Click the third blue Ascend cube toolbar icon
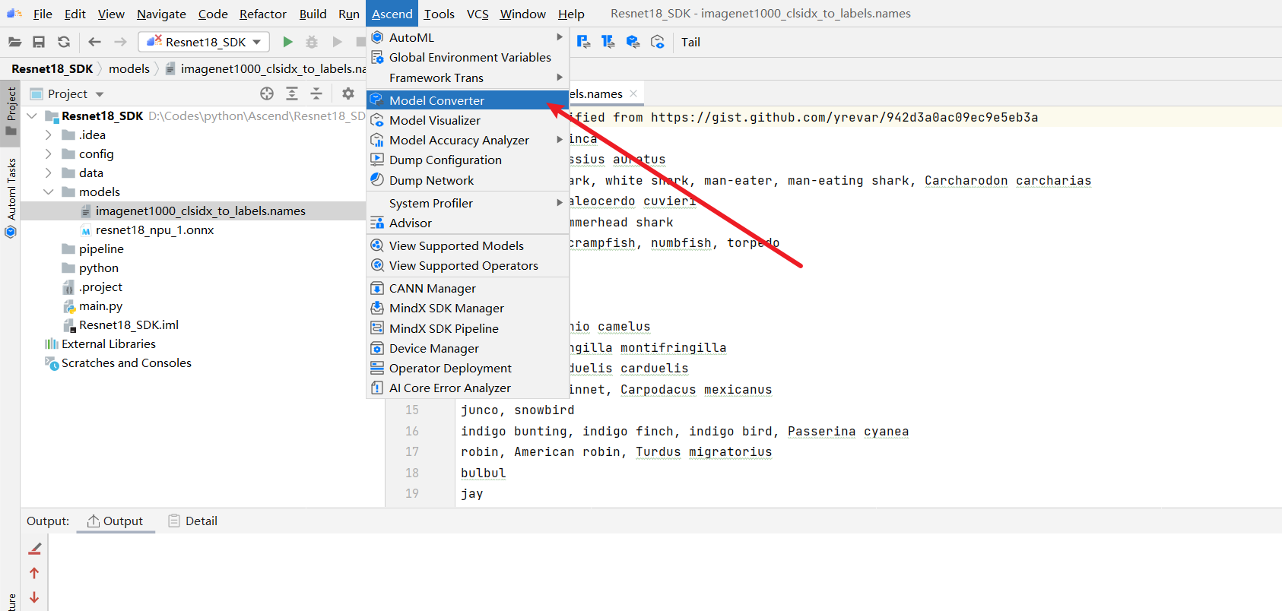Viewport: 1282px width, 611px height. point(633,42)
